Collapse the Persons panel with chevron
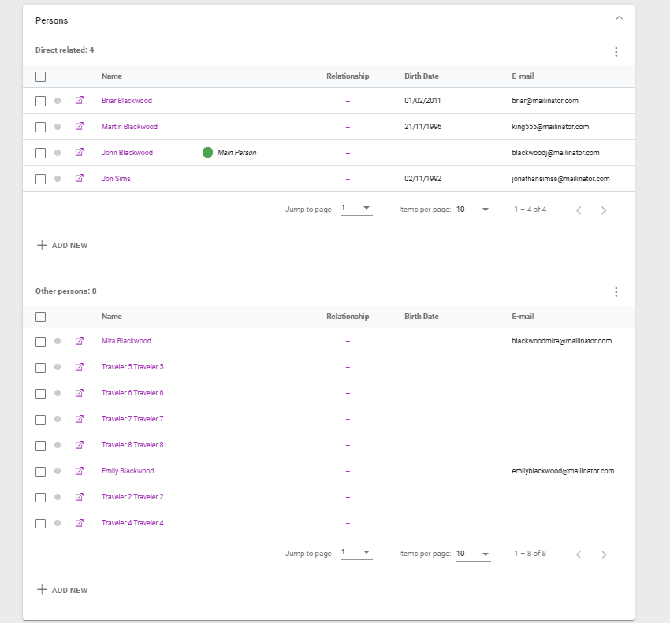Viewport: 670px width, 623px height. tap(619, 18)
